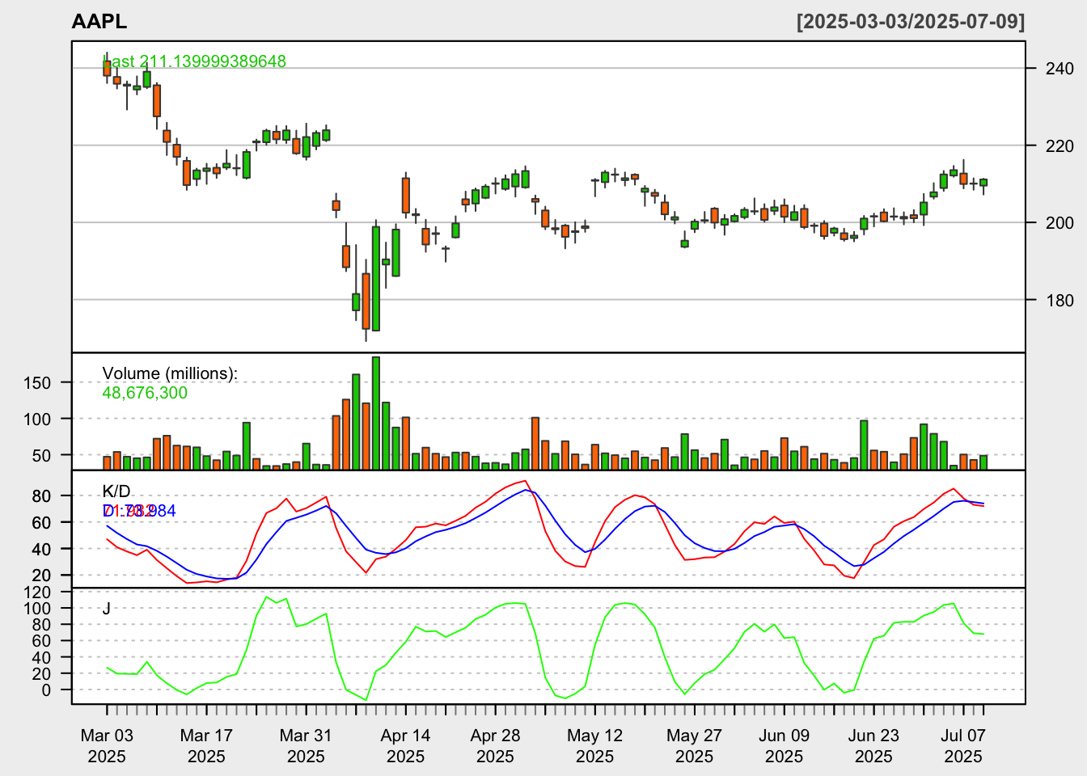Click the Volume (millions) label
The height and width of the screenshot is (776, 1087).
coord(170,373)
